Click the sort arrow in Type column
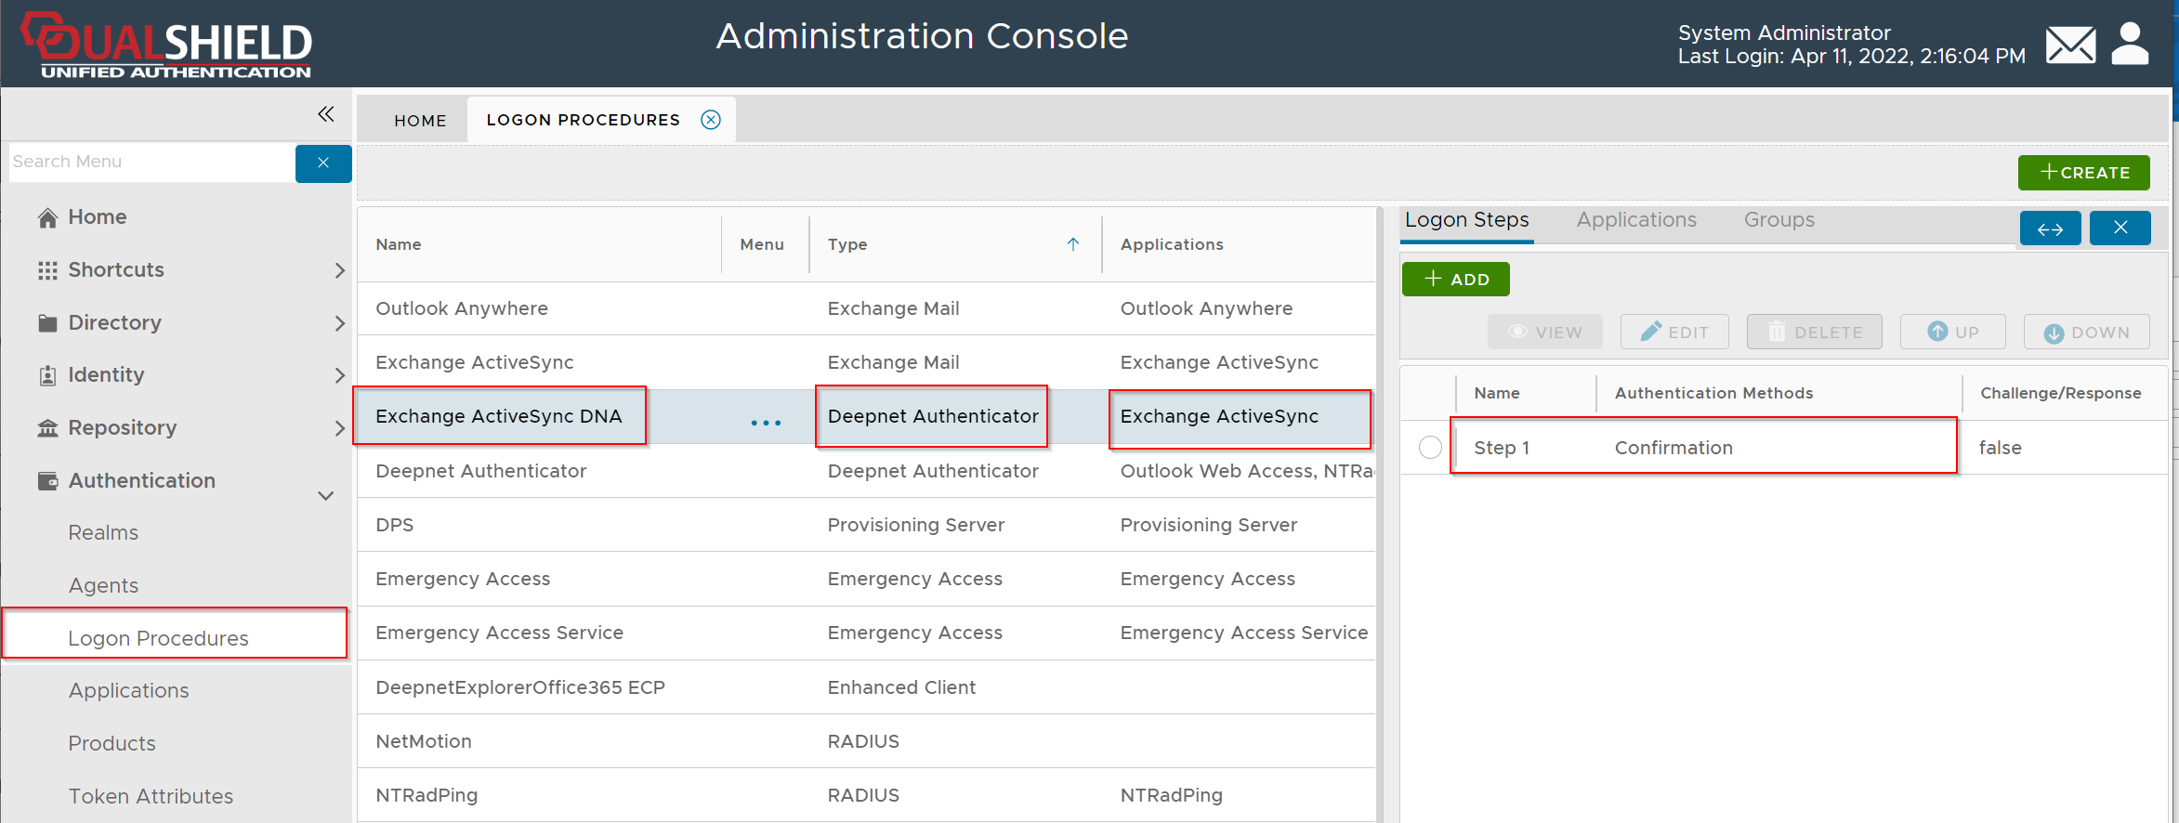This screenshot has height=823, width=2179. pos(1073,244)
